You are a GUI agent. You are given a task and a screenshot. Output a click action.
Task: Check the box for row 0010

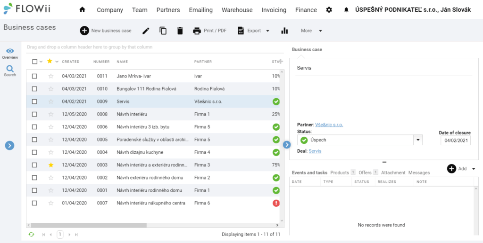[x=34, y=89]
